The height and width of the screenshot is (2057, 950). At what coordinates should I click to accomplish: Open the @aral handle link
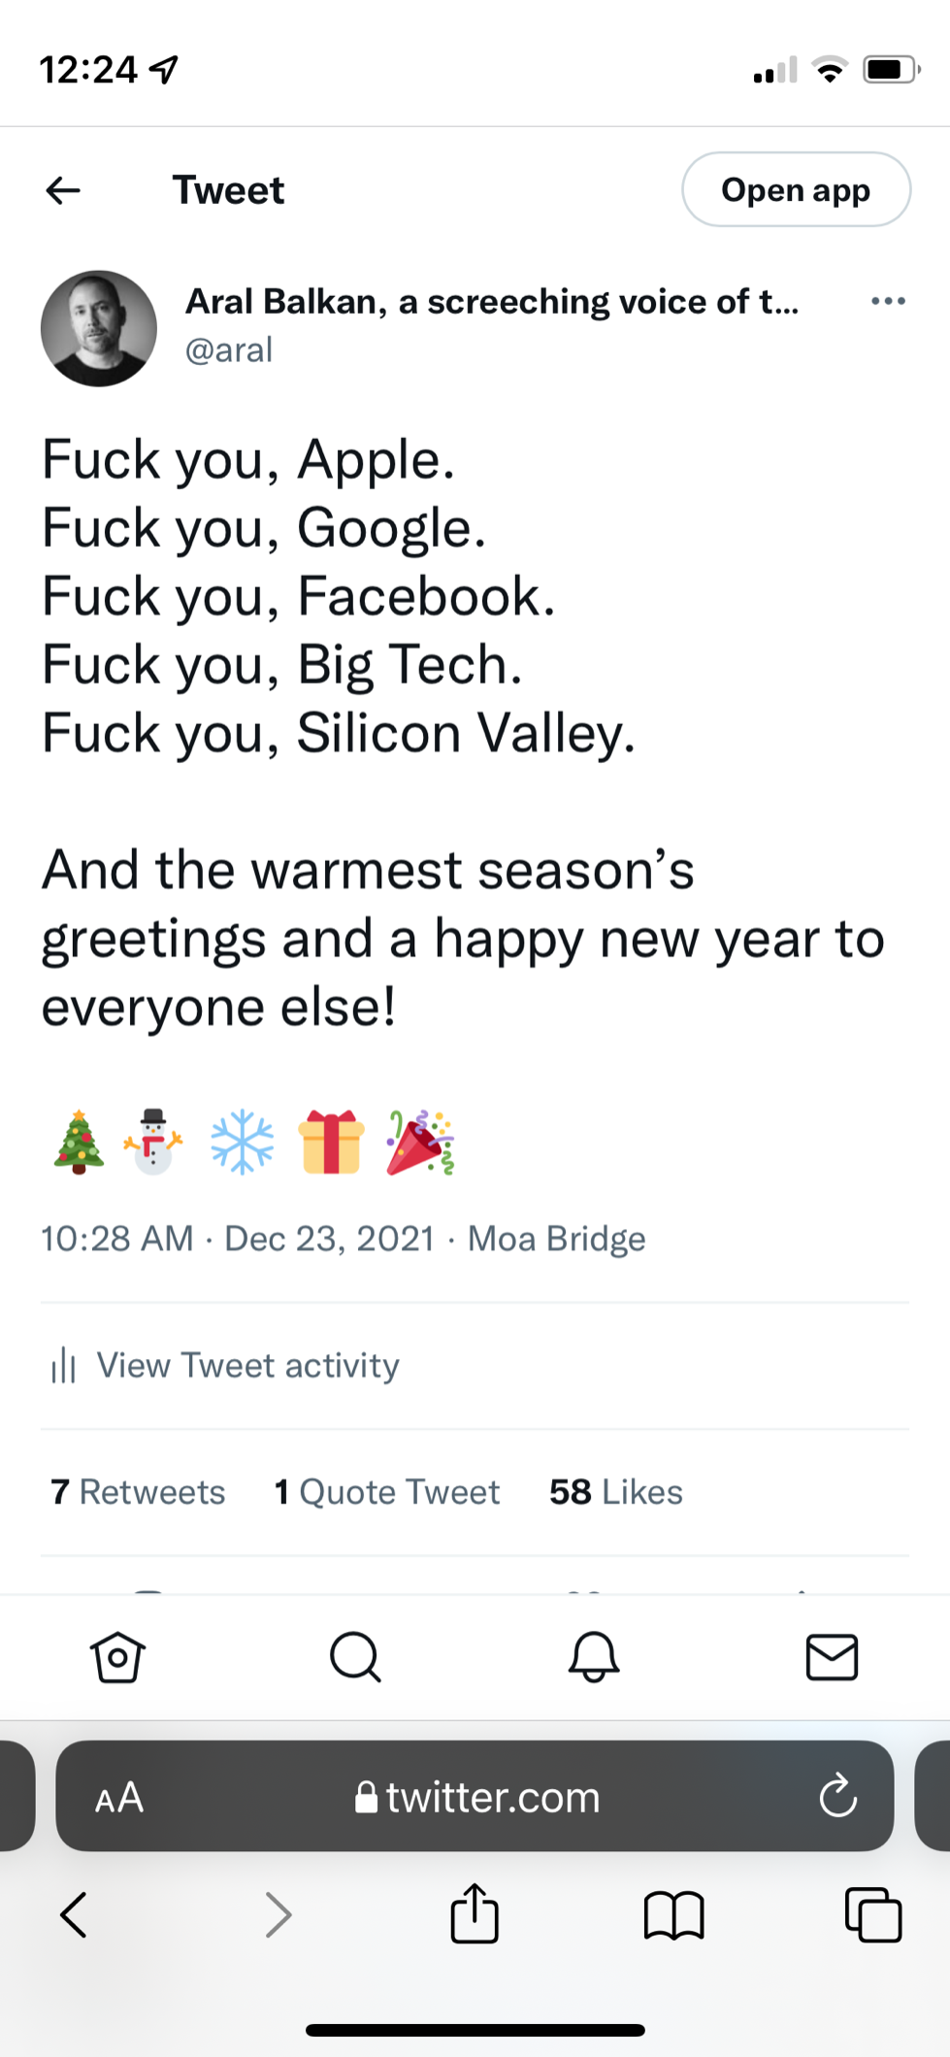point(229,349)
